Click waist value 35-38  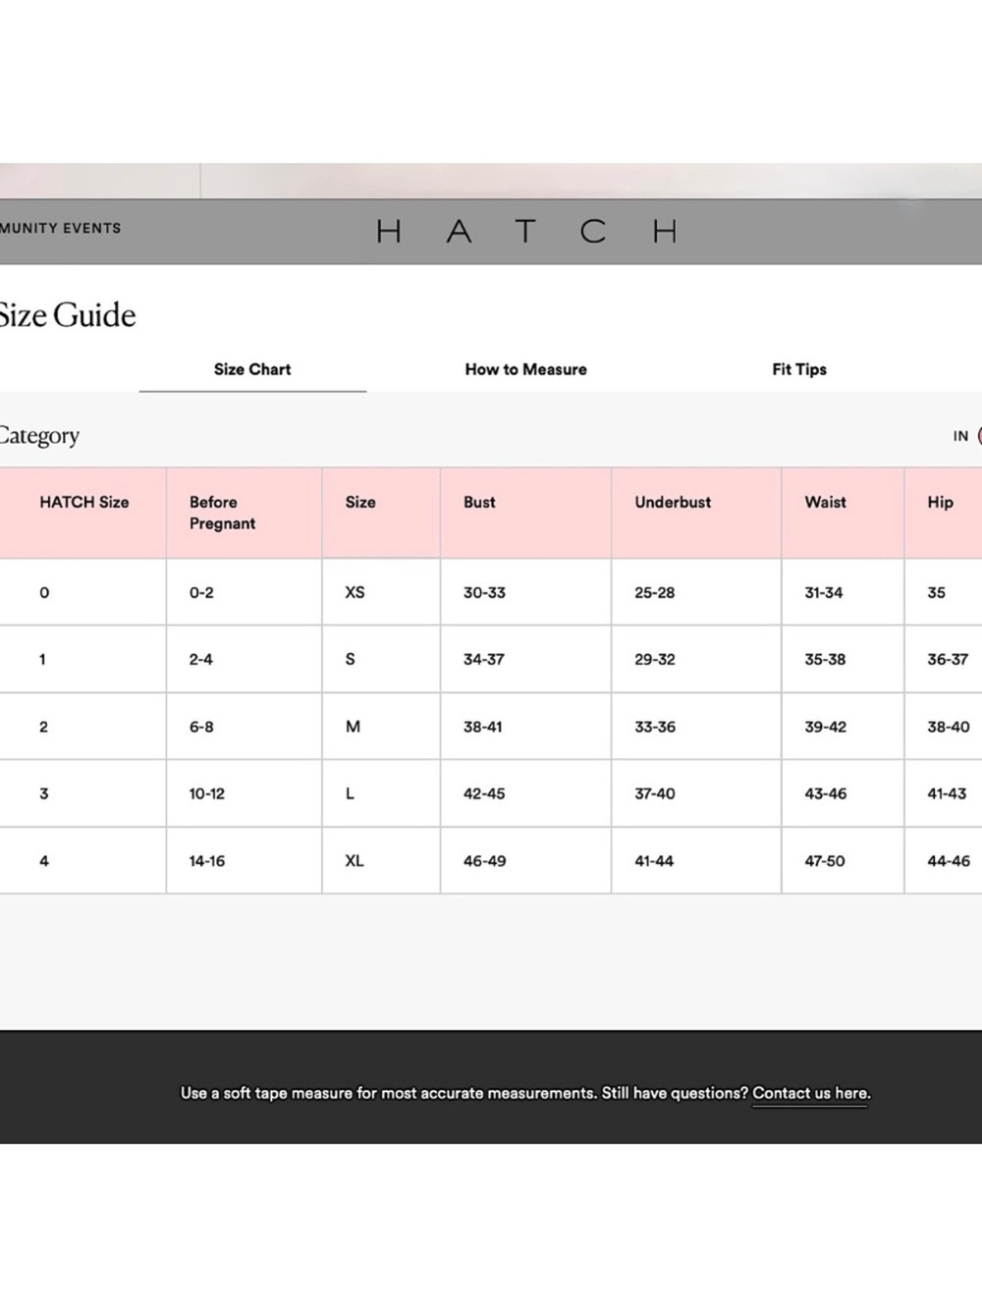tap(825, 659)
